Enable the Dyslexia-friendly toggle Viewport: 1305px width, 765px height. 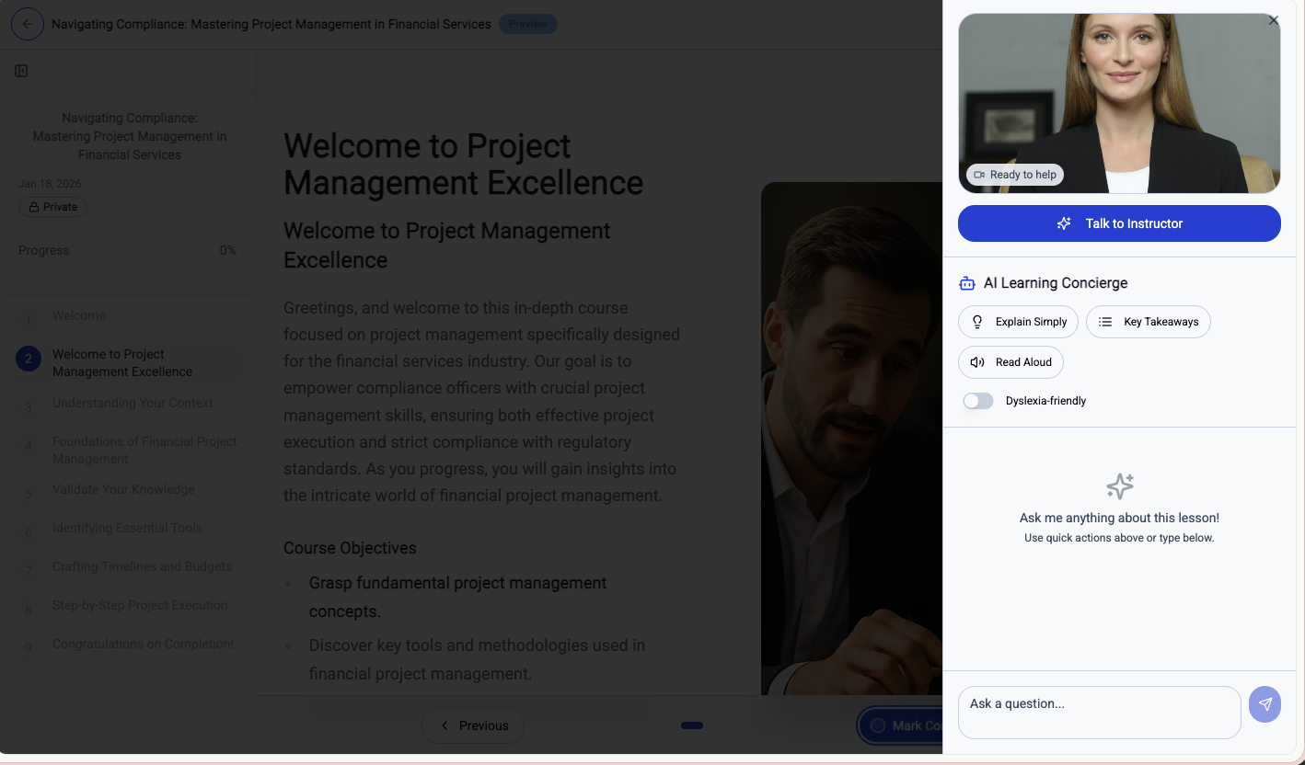click(978, 401)
